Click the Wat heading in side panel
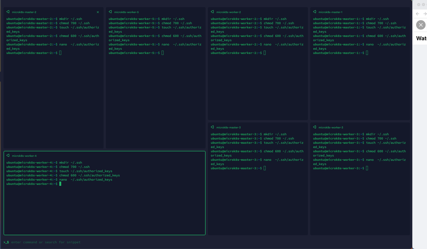 [421, 38]
